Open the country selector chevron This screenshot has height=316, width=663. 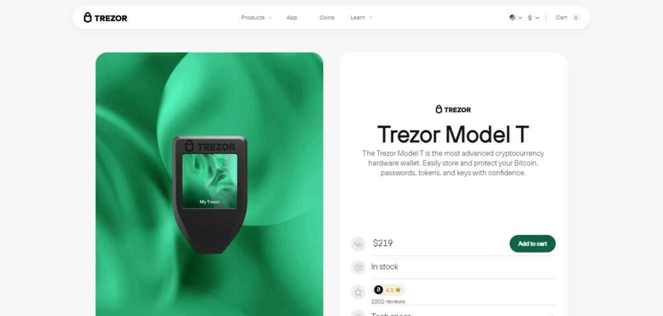(520, 17)
